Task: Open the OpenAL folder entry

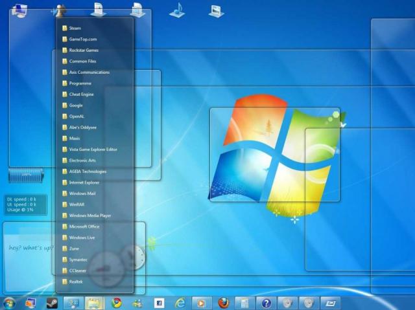Action: pos(73,116)
